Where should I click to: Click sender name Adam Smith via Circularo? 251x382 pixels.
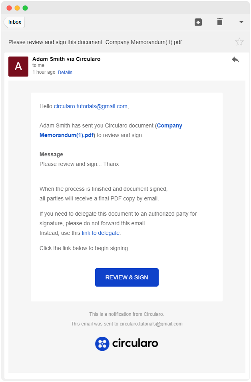(66, 59)
